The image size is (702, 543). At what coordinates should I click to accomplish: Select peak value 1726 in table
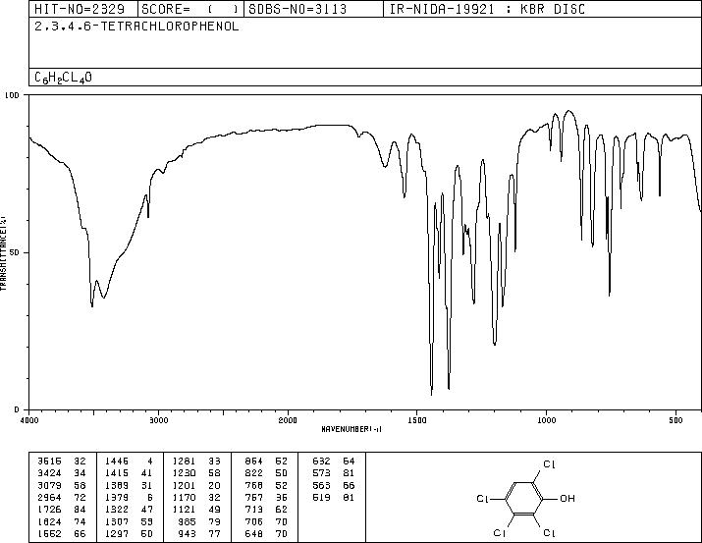[49, 510]
